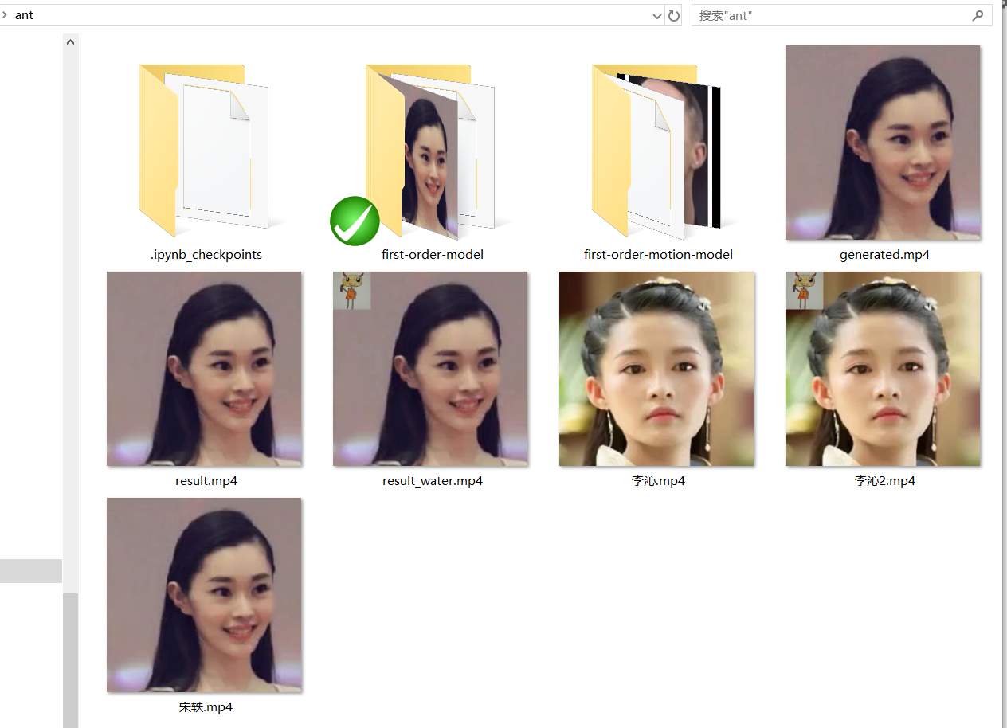
Task: Click the navigation pane scroll-up arrow
Action: 70,41
